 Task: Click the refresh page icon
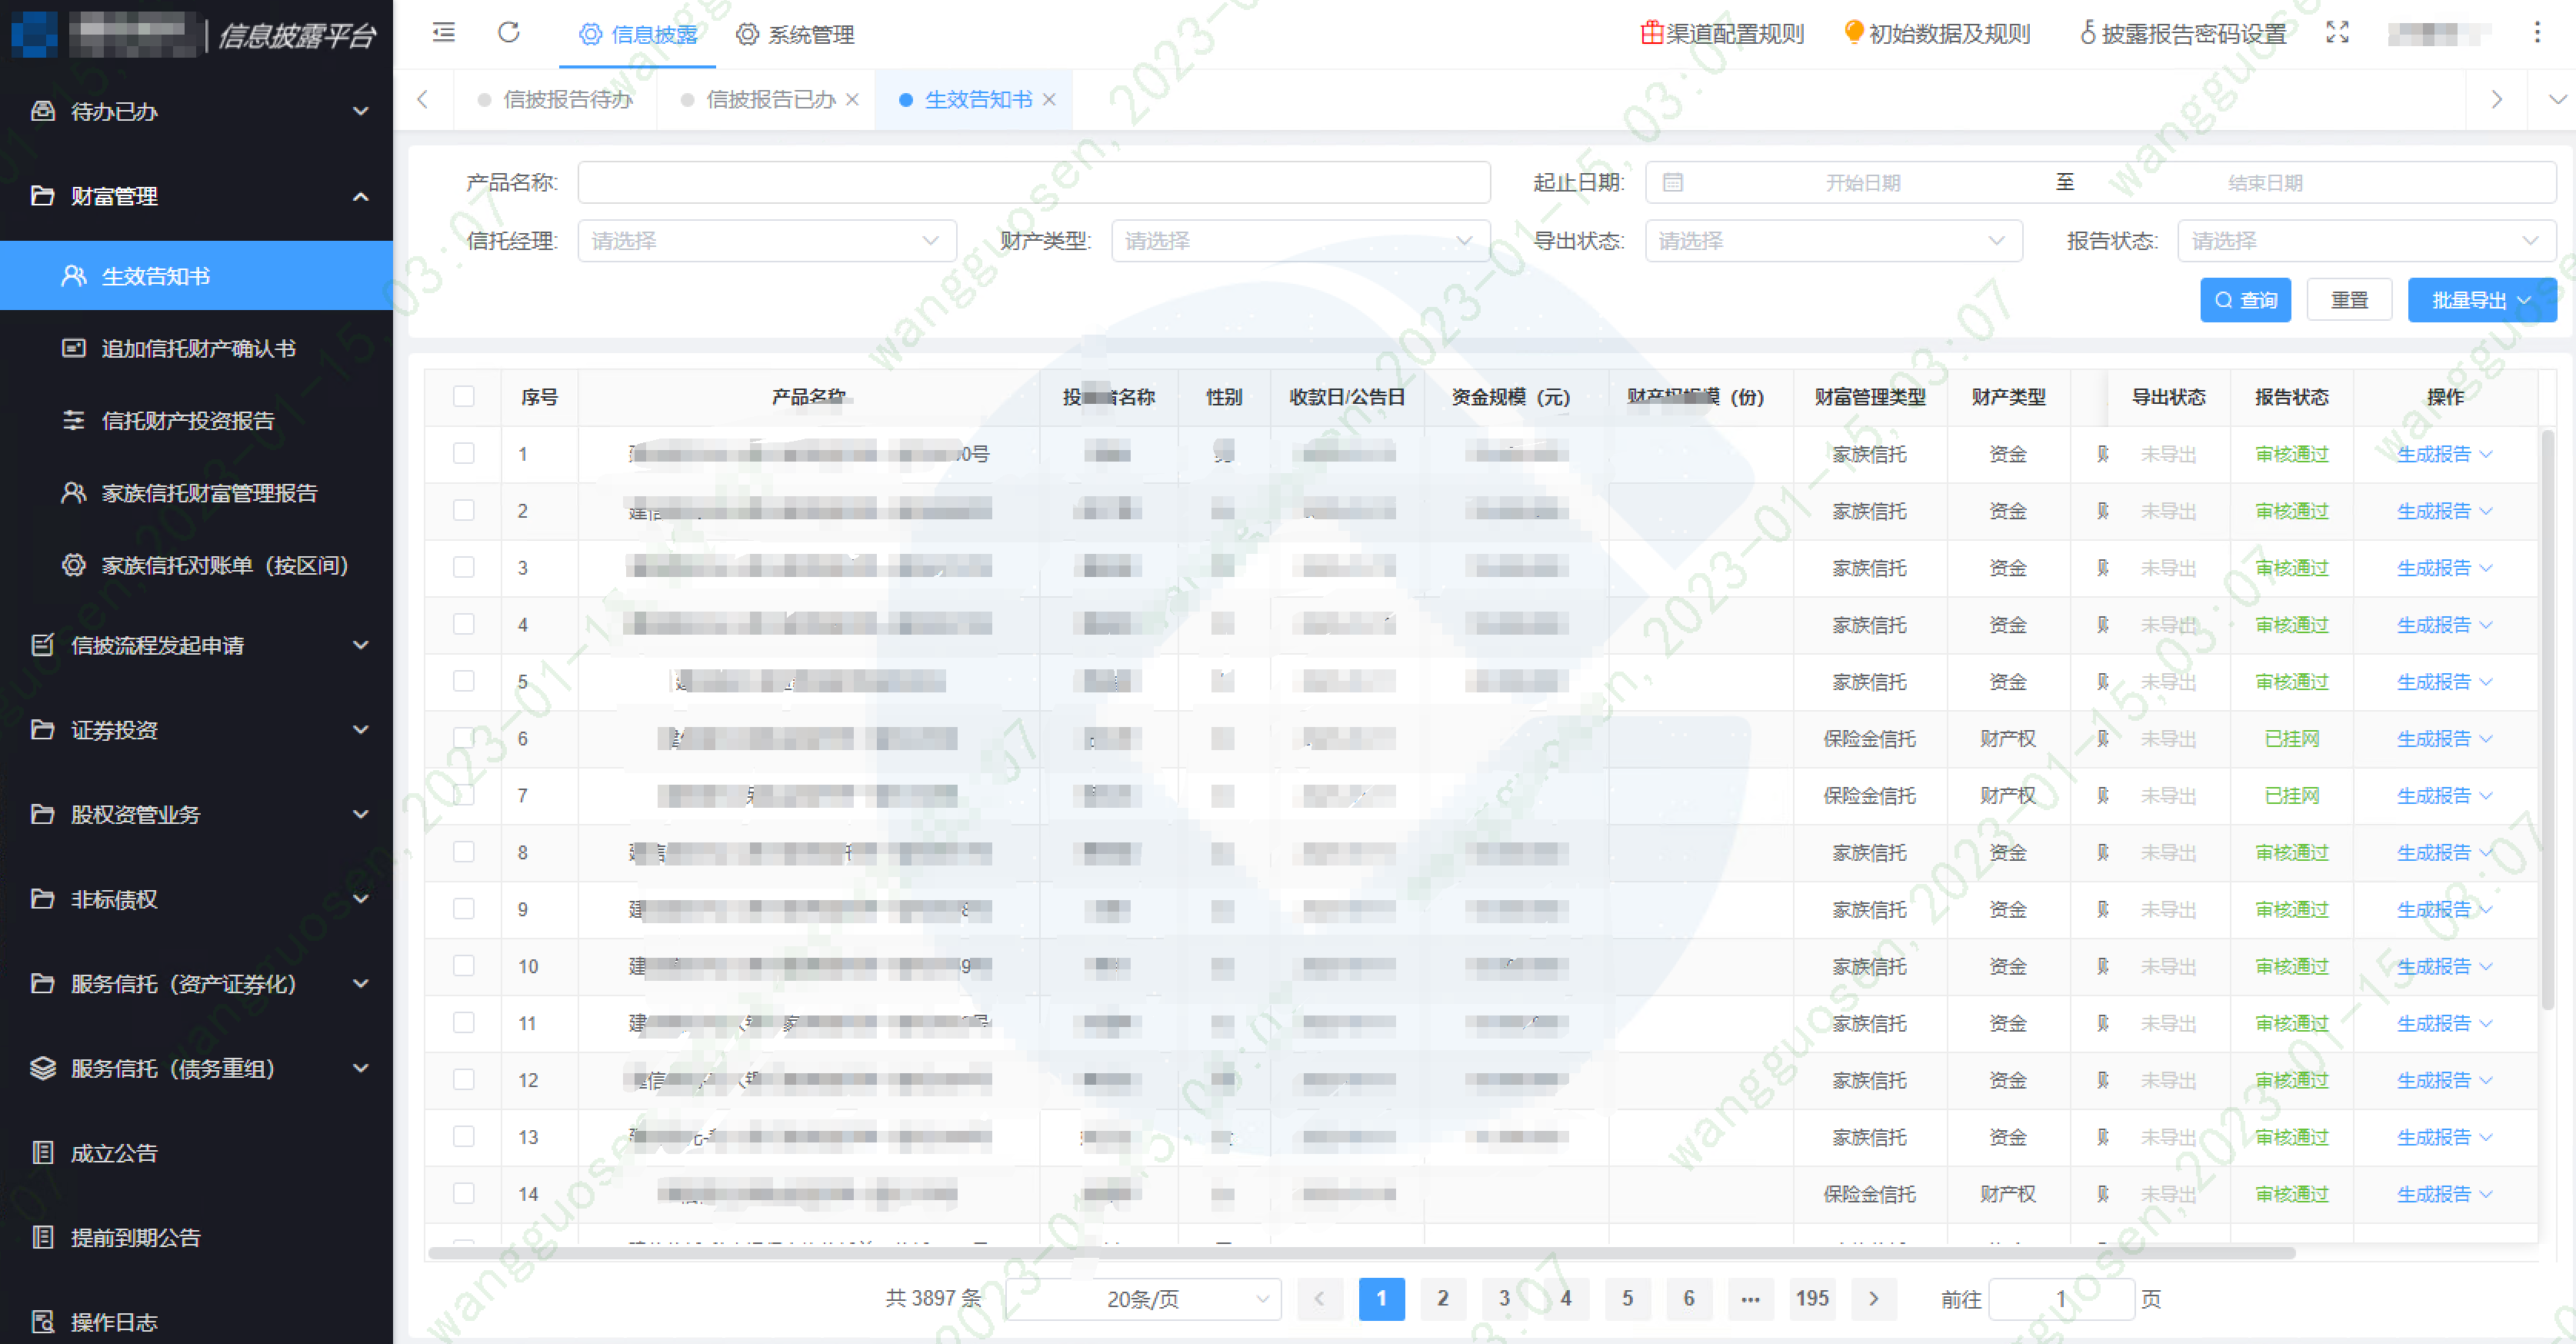click(509, 33)
